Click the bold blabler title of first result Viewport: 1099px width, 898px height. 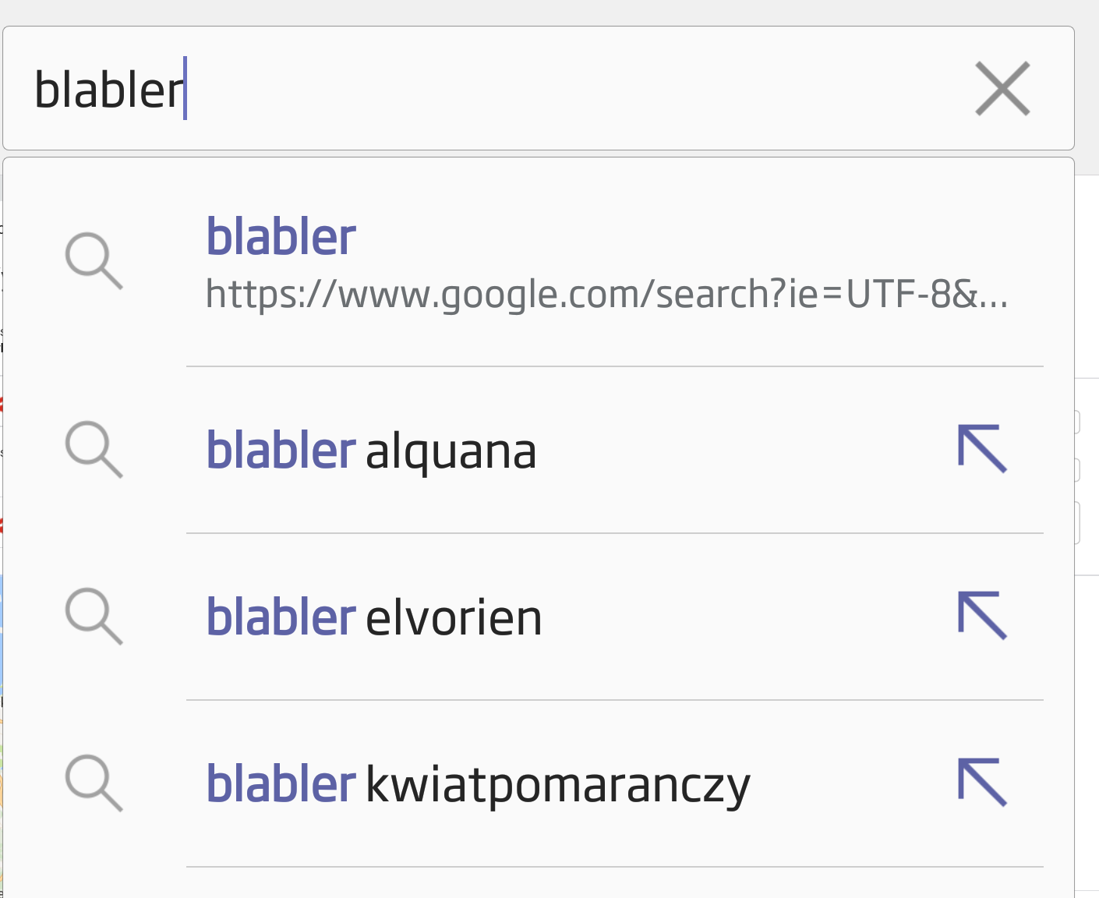281,236
